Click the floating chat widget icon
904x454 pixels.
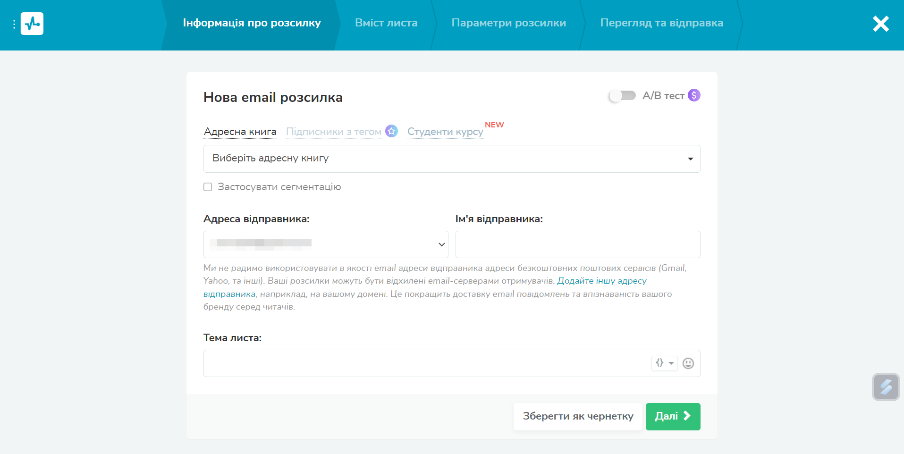886,387
